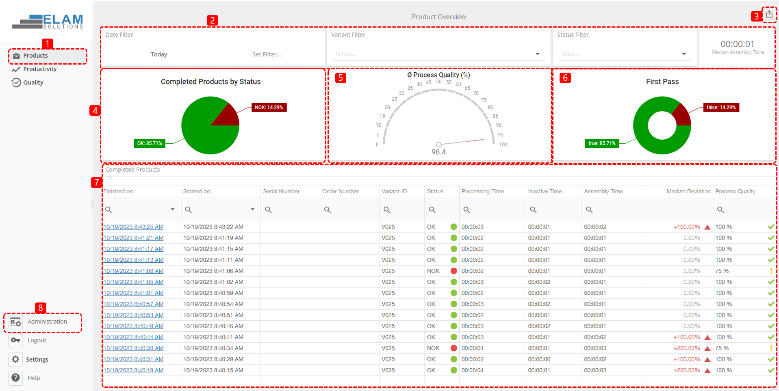The image size is (779, 391).
Task: Click the Logout key icon
Action: coord(15,340)
